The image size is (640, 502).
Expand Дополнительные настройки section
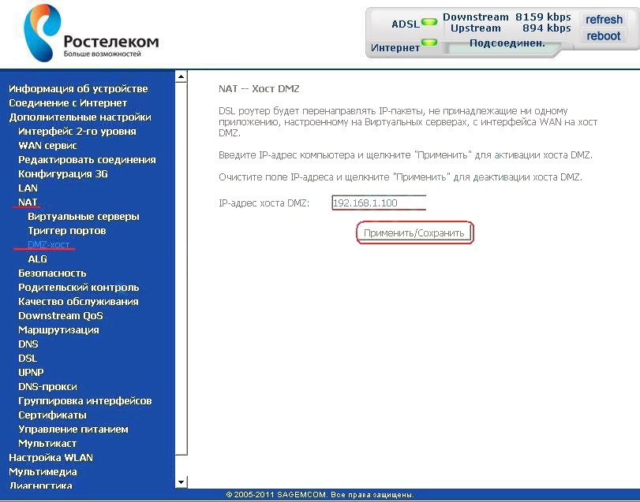point(80,117)
